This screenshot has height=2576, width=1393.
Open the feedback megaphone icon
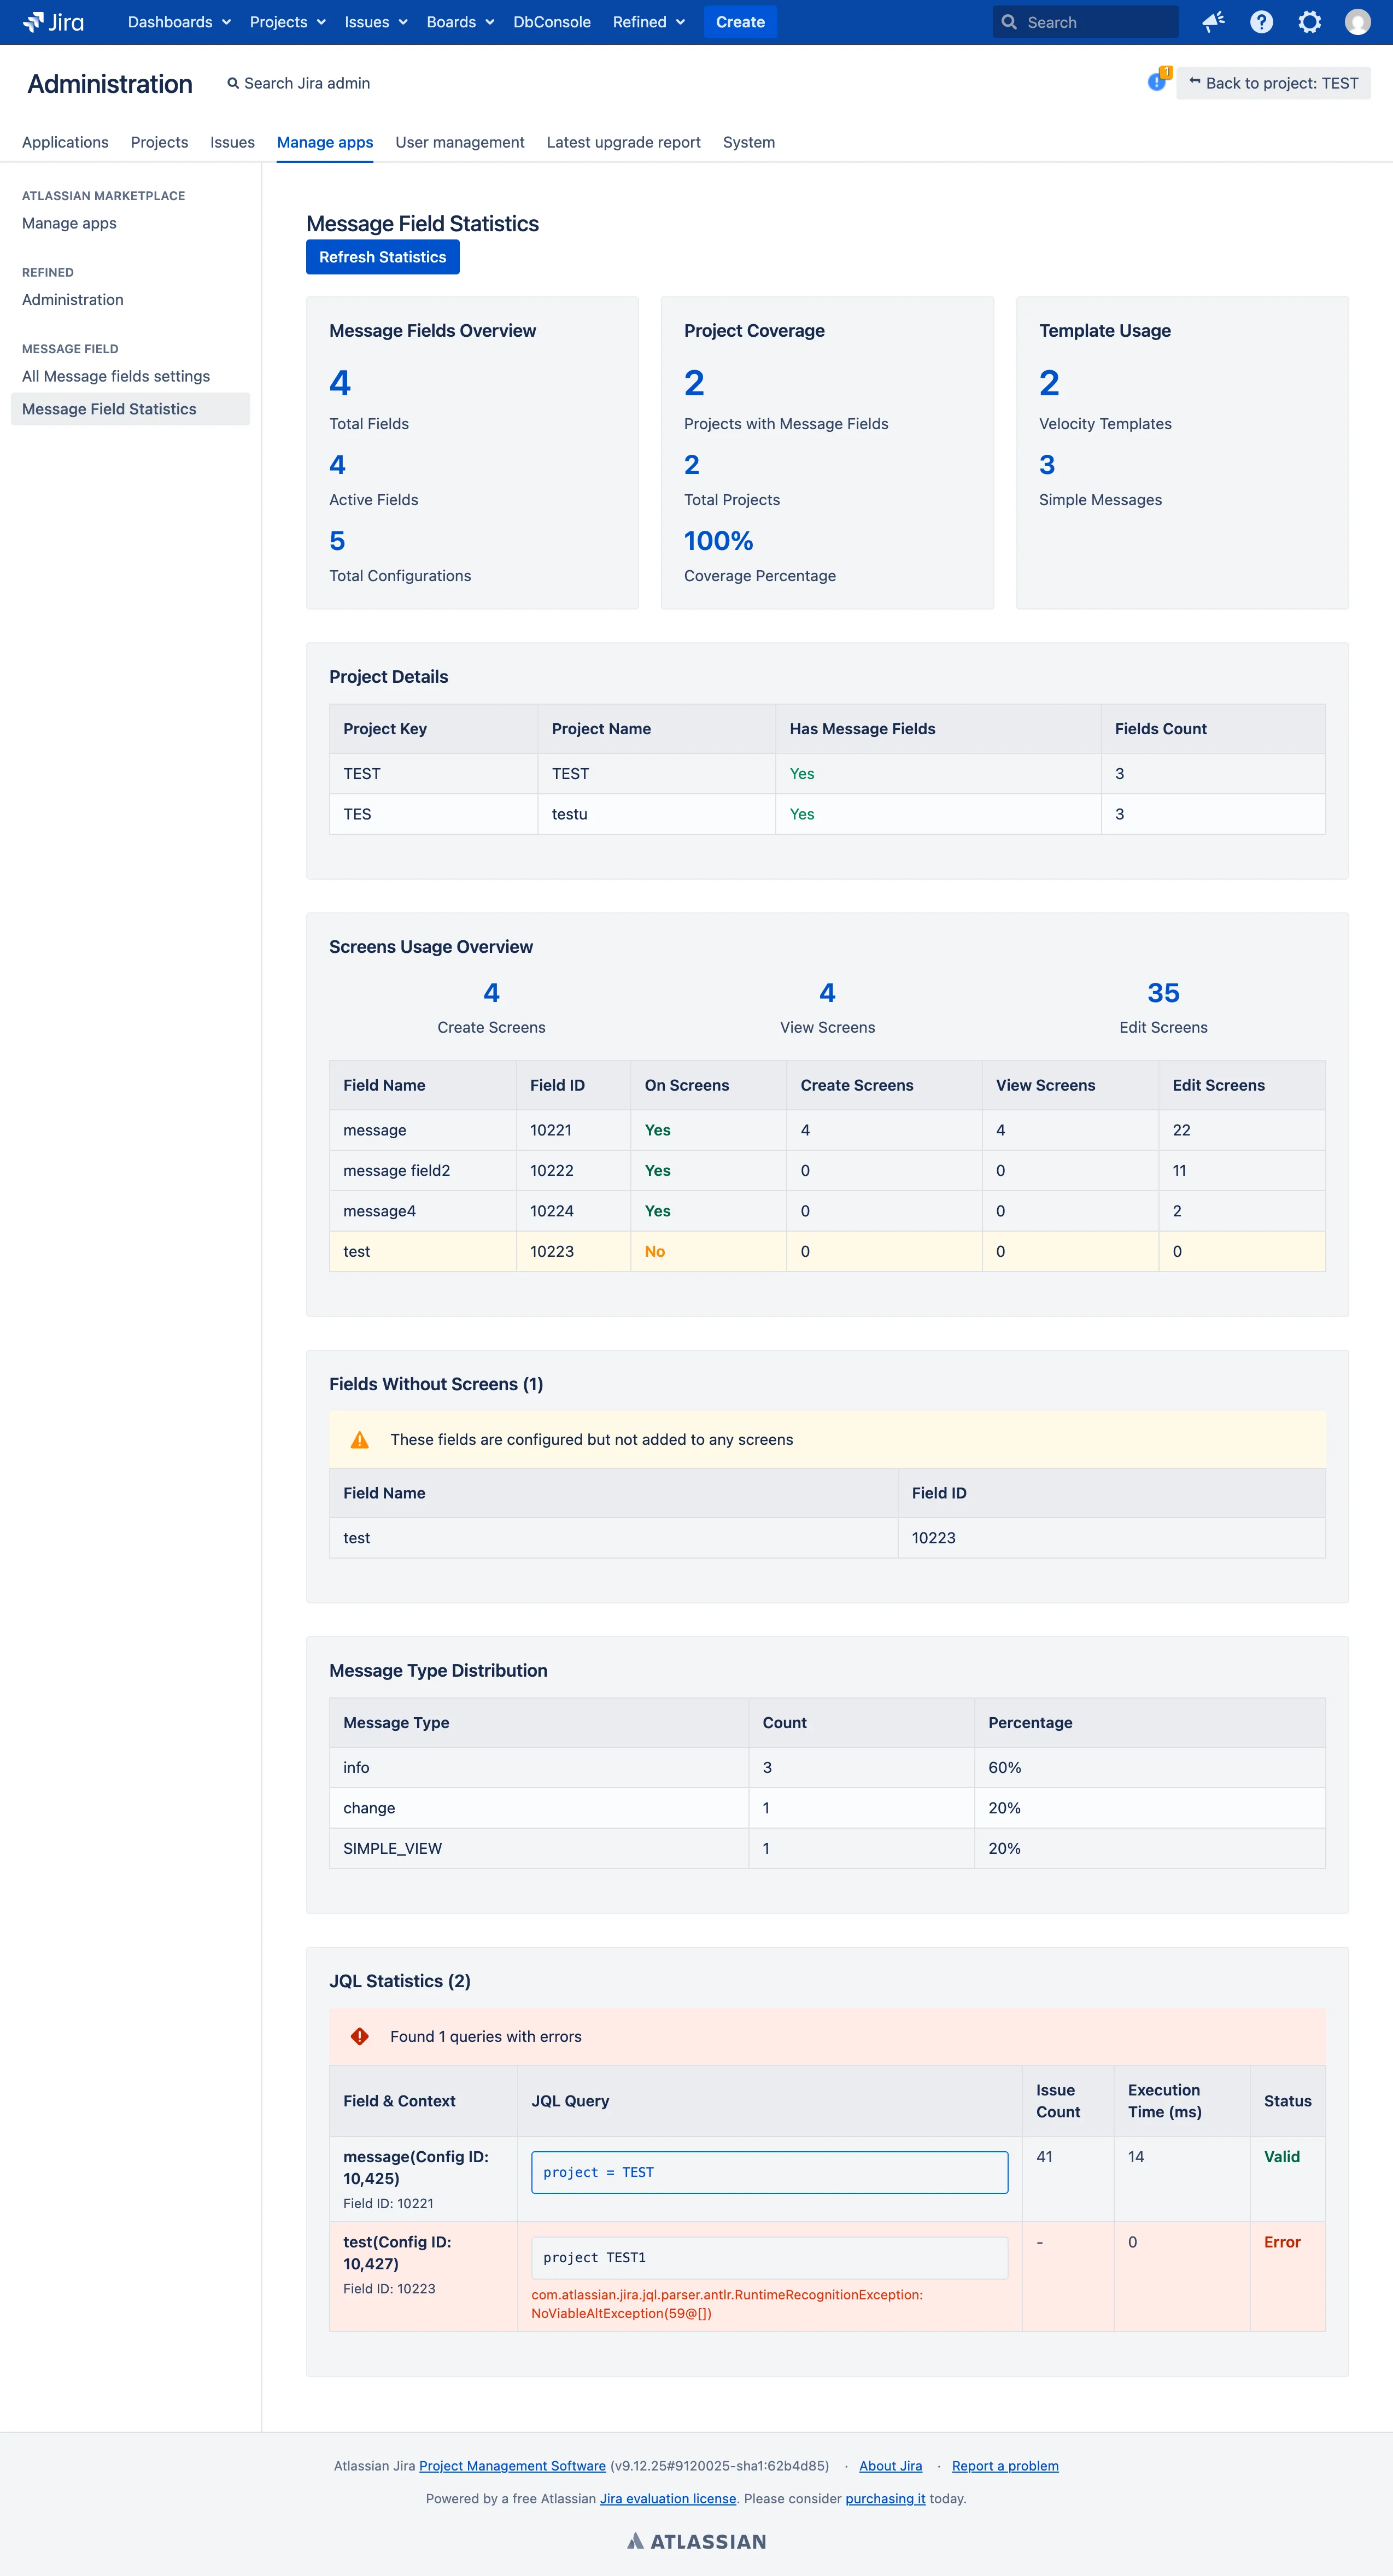click(x=1213, y=22)
